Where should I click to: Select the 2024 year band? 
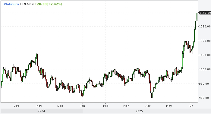[42, 111]
